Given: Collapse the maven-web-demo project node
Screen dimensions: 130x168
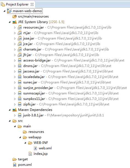Looking at the screenshot, I should [4, 11].
